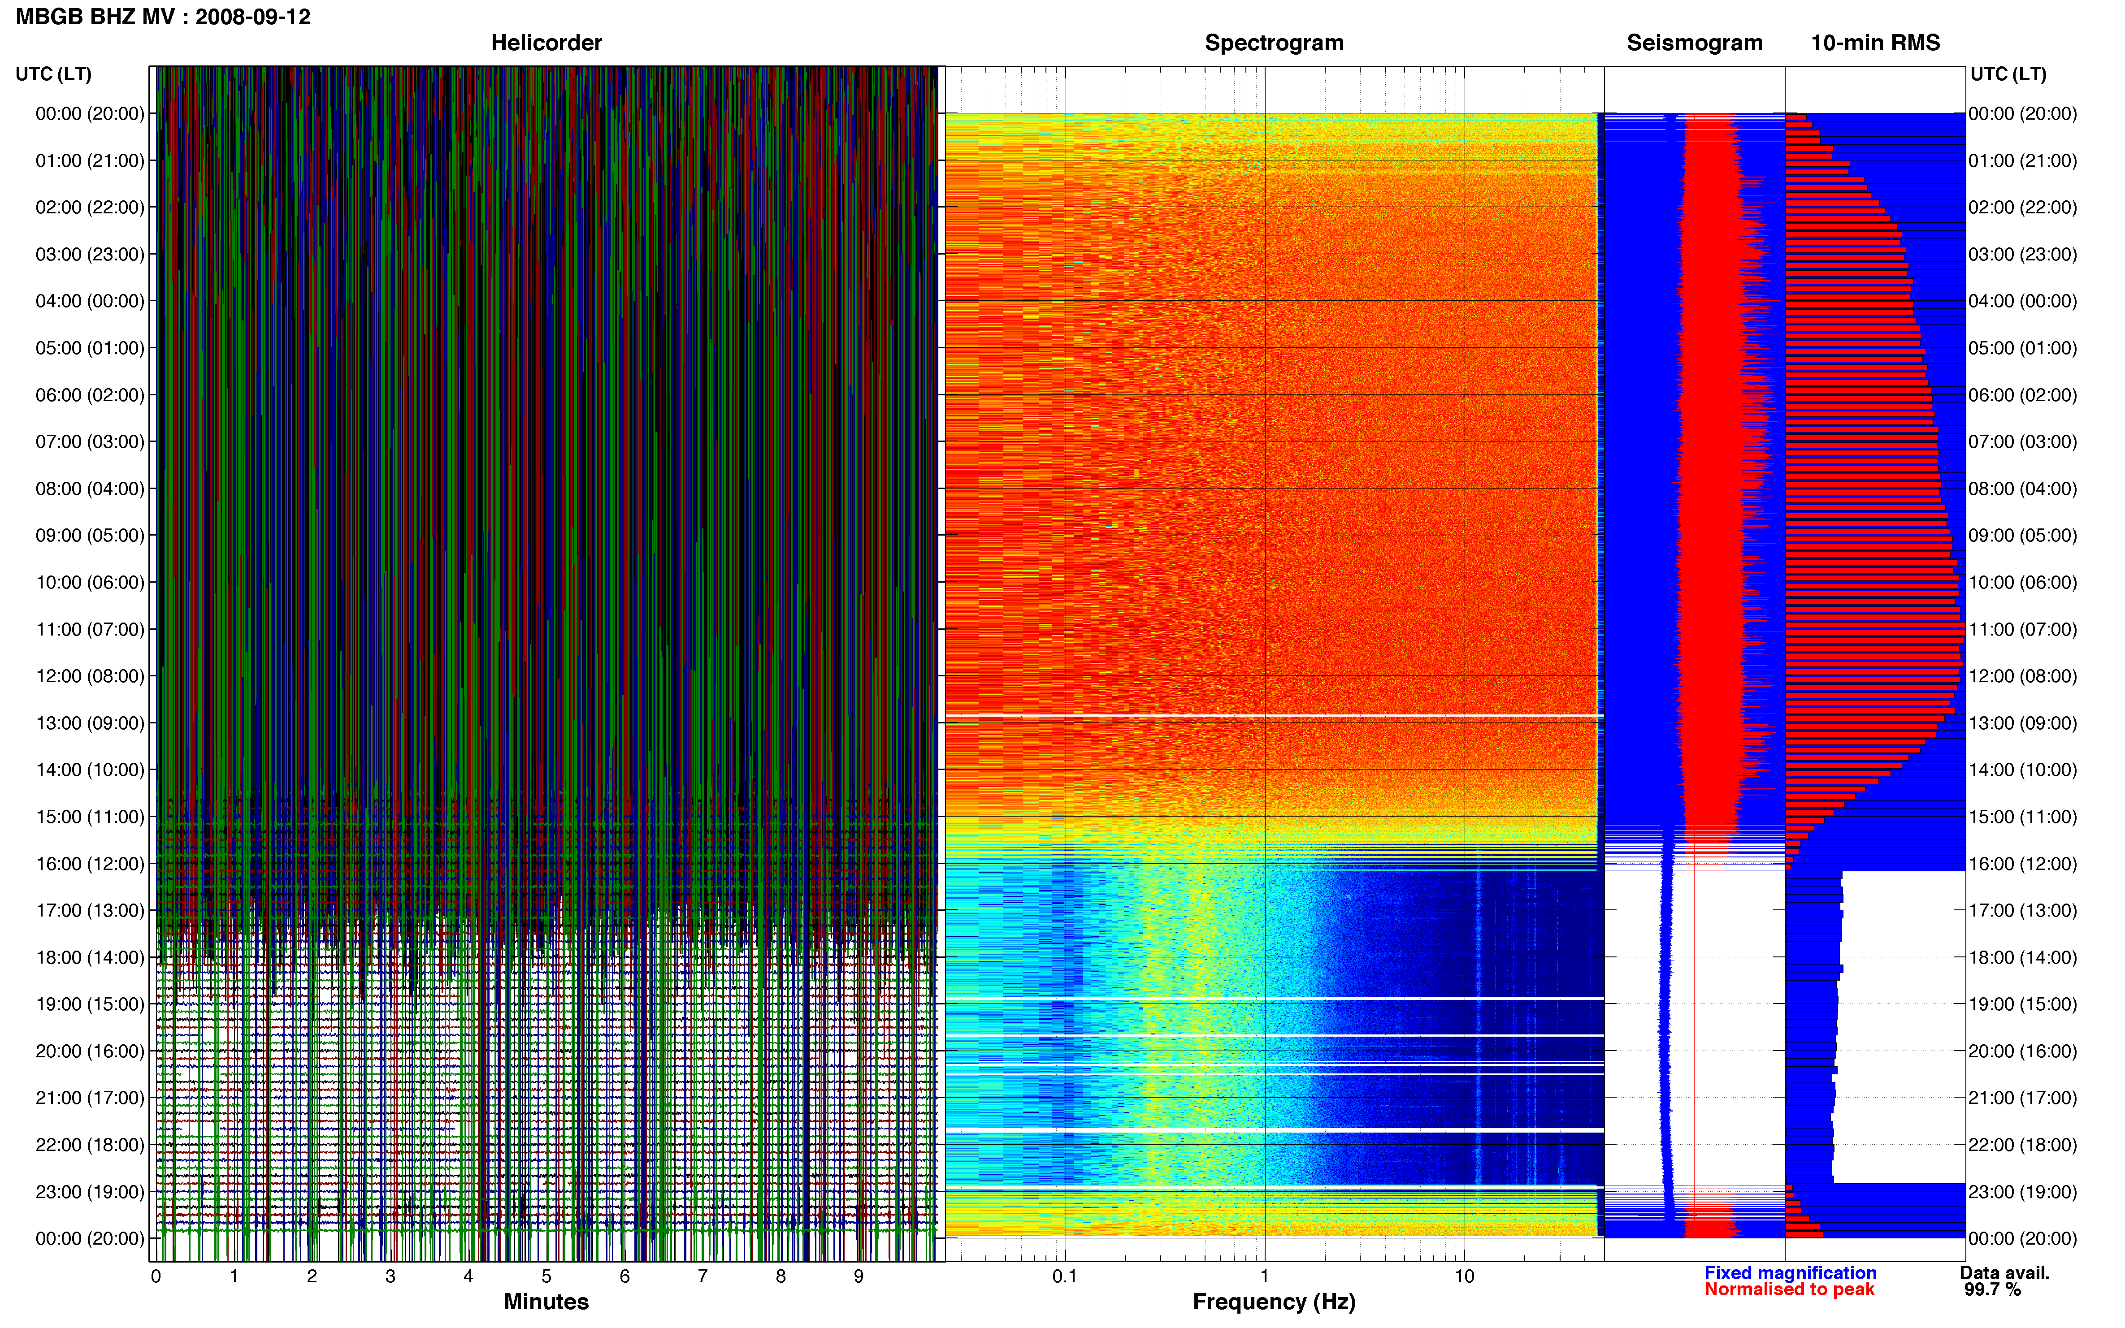Click the right 13:00 (09:00) time label
Screen dimensions: 2125x1328
[2023, 723]
